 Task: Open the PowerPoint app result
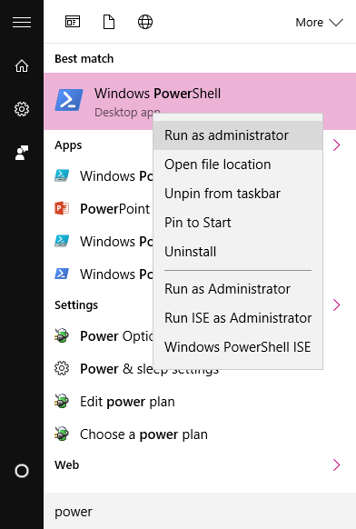point(114,209)
